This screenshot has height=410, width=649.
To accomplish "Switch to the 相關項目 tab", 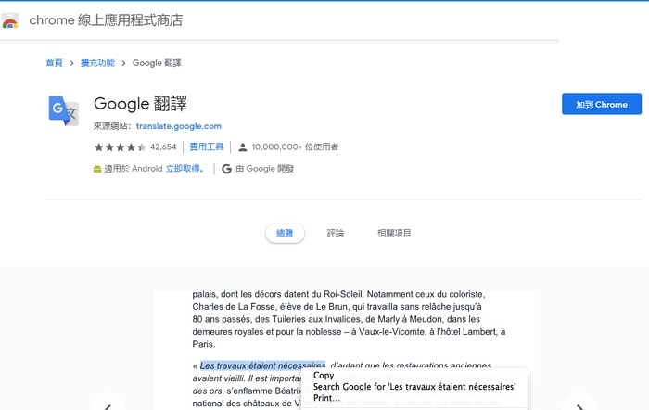I will point(394,233).
